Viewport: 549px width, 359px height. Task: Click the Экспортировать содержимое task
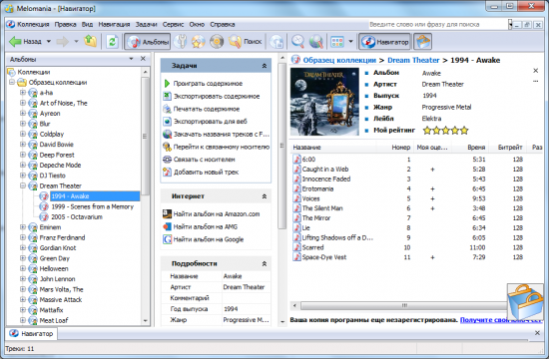(212, 96)
